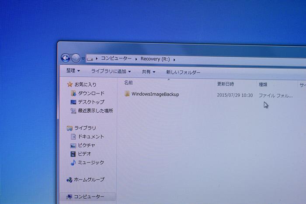Sort by 種類 column header
The image size is (306, 204).
(x=263, y=85)
